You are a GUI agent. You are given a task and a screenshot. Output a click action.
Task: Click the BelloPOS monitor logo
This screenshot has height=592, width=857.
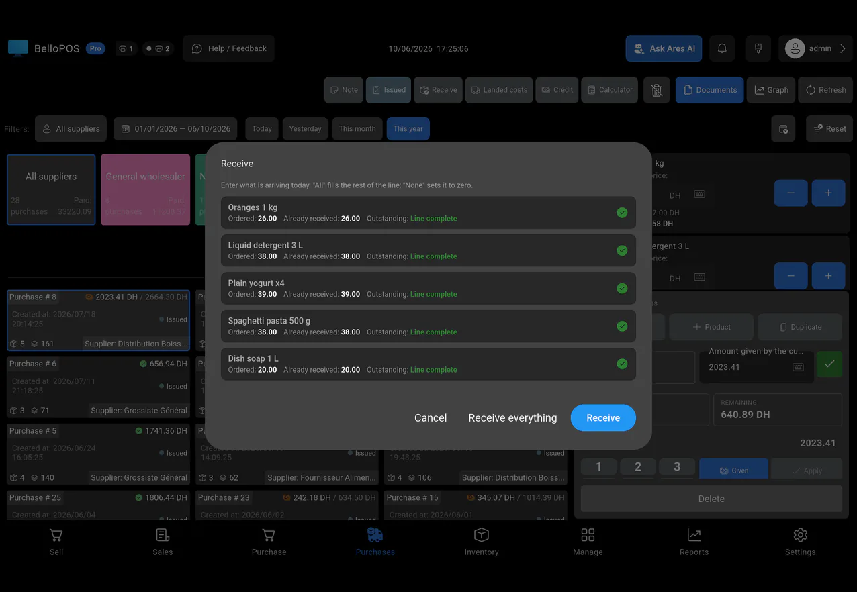18,48
